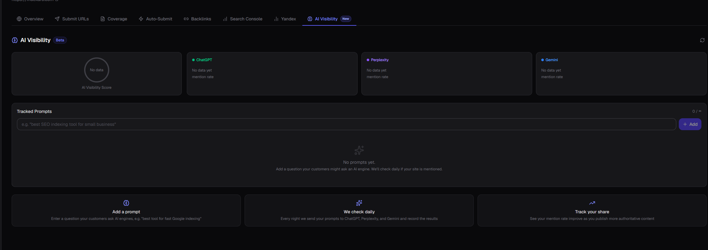The image size is (708, 250).
Task: Select the Backlinks tab
Action: click(x=197, y=19)
